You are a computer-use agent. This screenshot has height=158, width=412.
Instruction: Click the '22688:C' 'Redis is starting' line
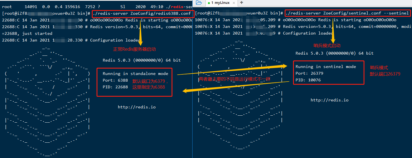[97, 20]
